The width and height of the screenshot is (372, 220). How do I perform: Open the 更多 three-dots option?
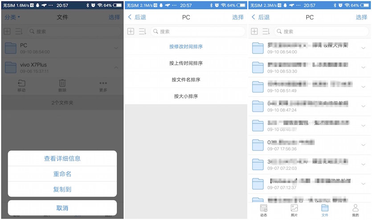[x=103, y=84]
